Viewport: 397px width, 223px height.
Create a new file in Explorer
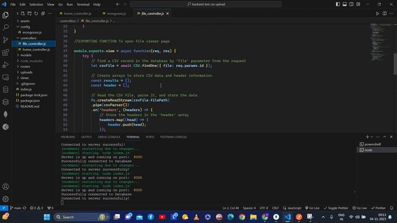[x=23, y=14]
